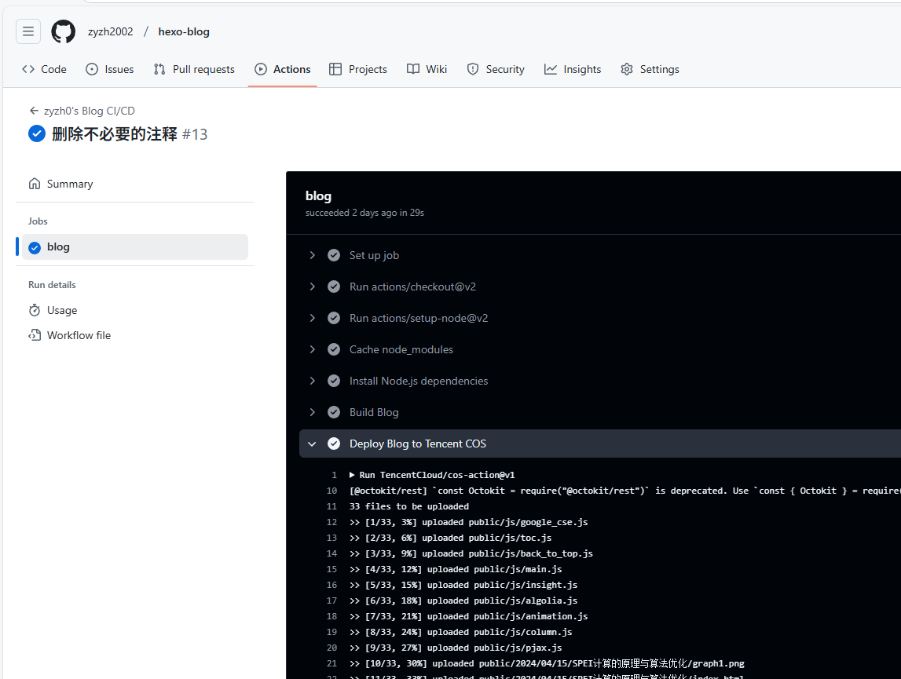
Task: Expand the Cache node_modules step
Action: (x=313, y=349)
